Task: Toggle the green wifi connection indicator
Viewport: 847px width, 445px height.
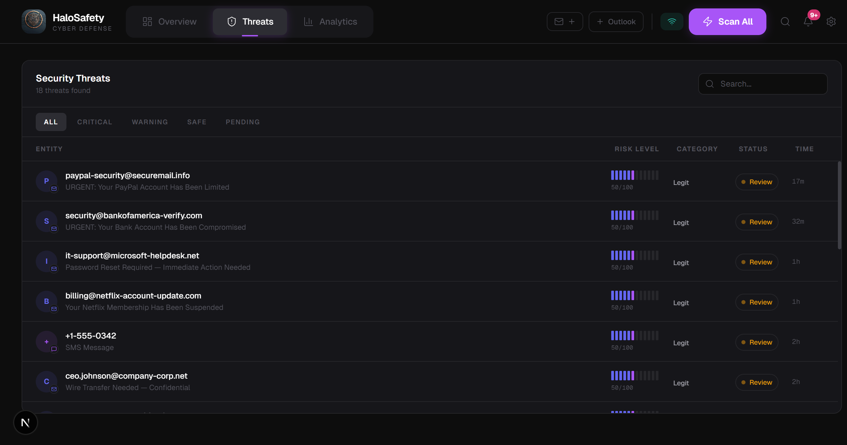Action: (x=671, y=22)
